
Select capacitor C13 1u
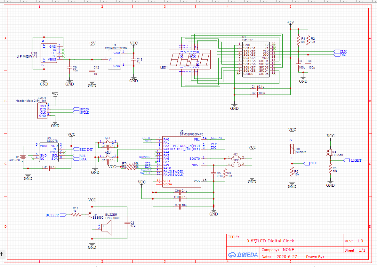(133, 60)
